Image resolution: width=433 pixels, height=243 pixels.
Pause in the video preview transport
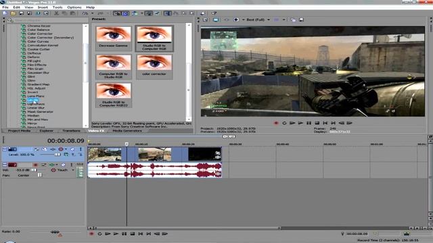(x=309, y=123)
